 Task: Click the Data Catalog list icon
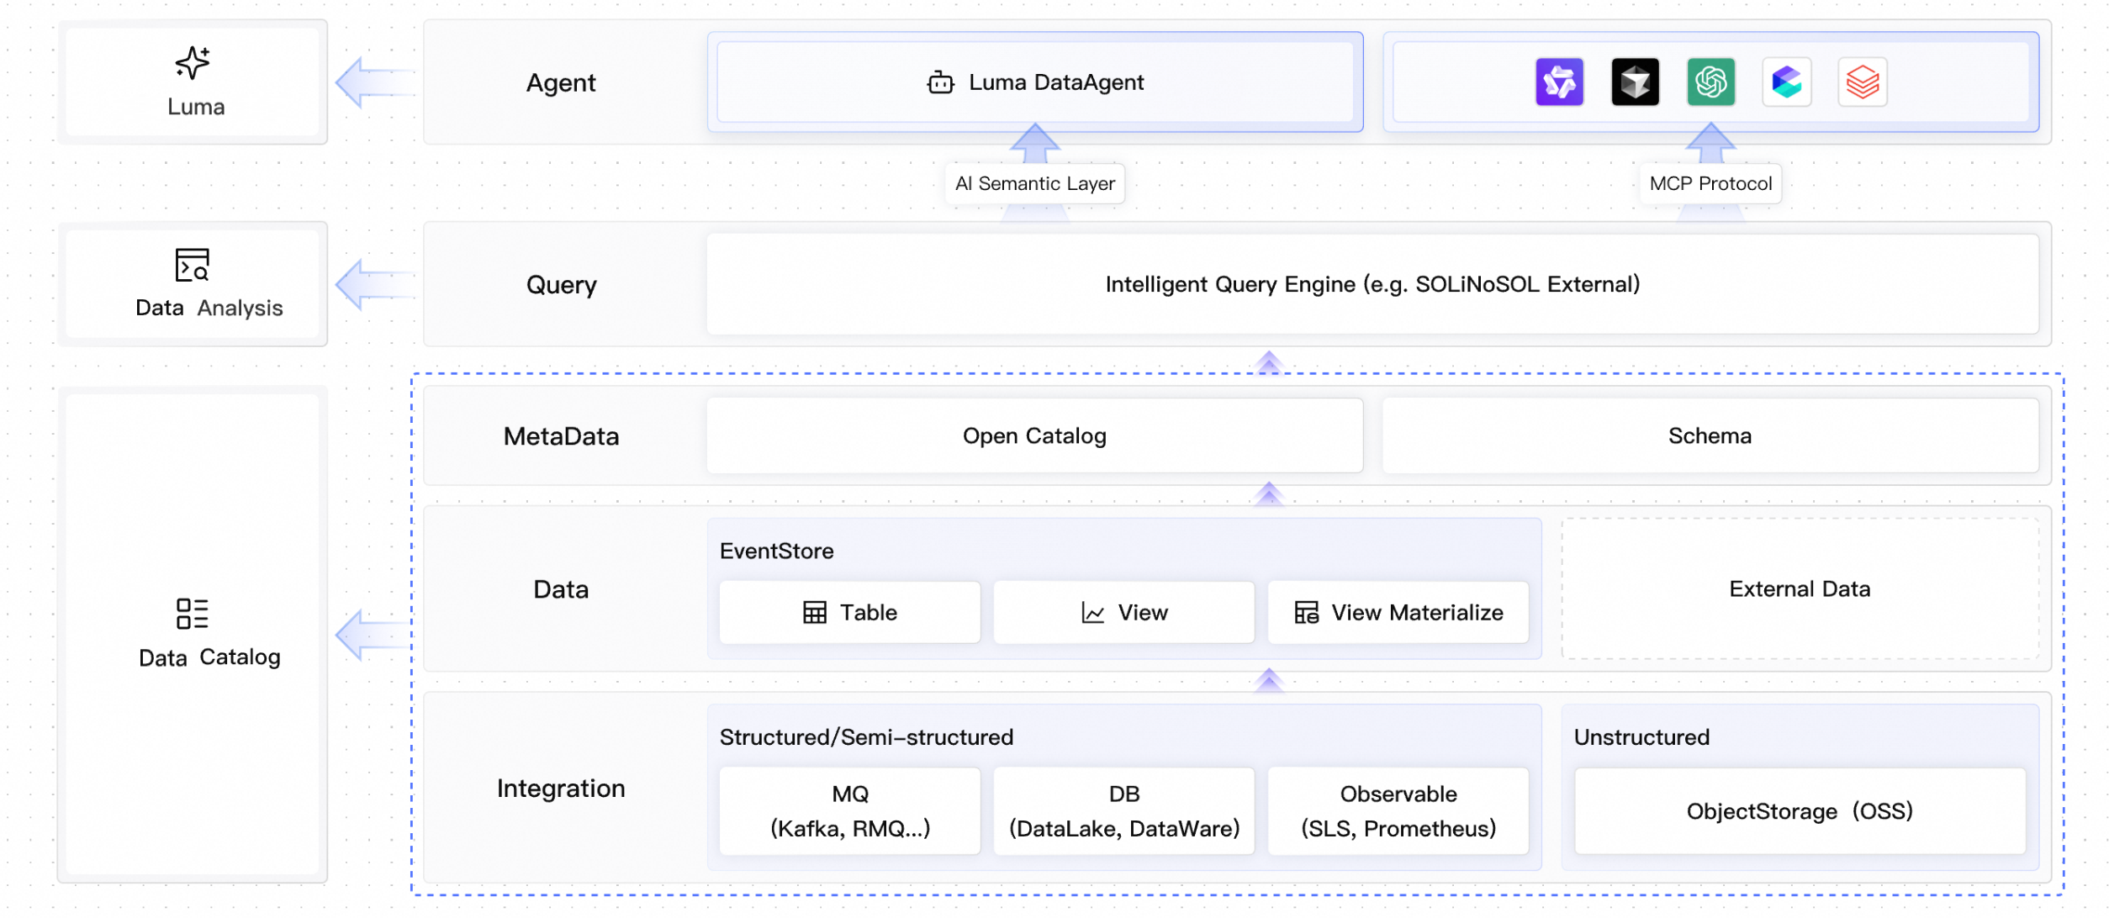(x=193, y=614)
